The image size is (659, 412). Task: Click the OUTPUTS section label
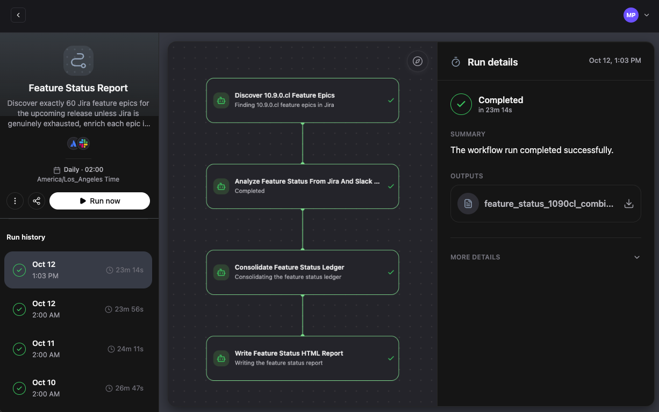click(x=467, y=176)
